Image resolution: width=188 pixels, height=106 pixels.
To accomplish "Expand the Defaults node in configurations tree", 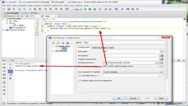I will pyautogui.click(x=52, y=51).
